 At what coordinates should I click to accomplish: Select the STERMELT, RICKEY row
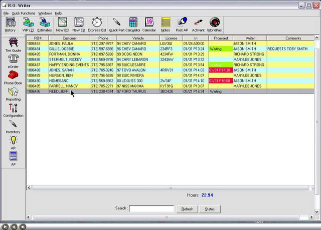tap(171, 59)
